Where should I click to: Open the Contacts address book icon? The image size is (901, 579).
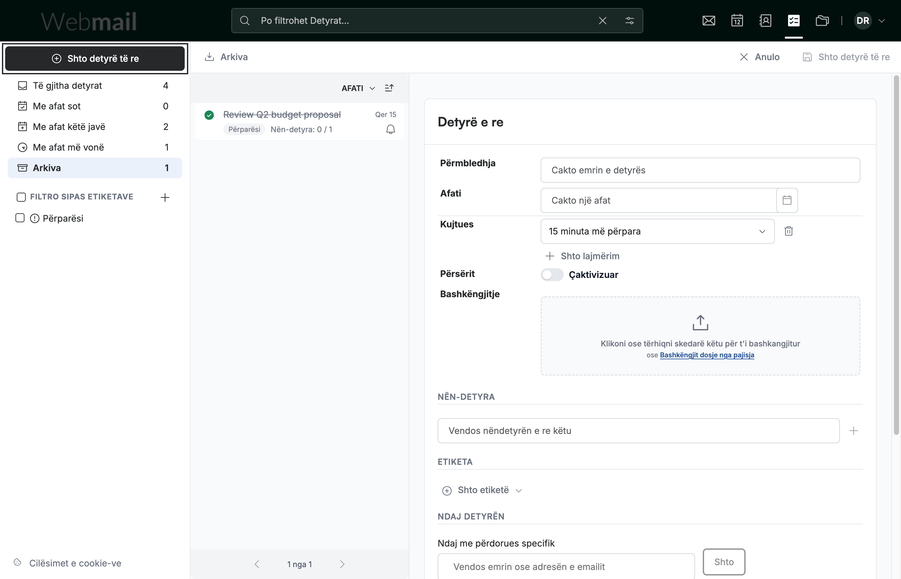[765, 21]
